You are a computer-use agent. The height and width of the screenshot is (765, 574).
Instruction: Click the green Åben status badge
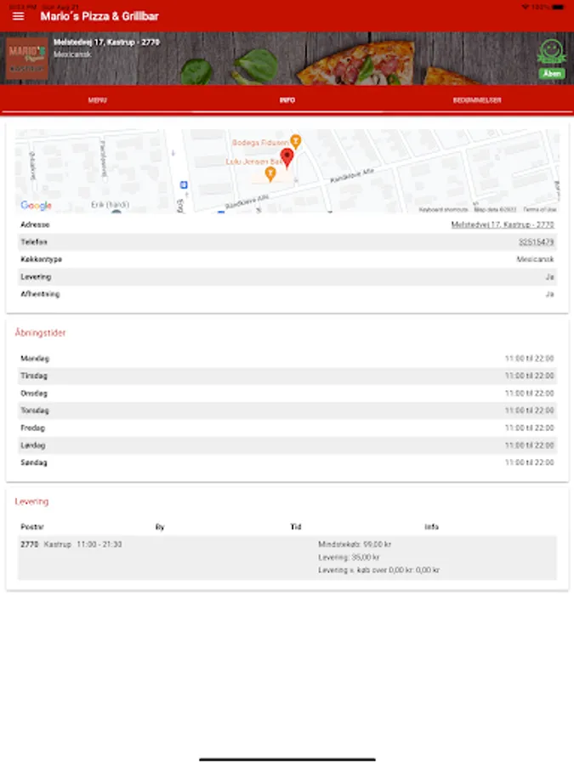[552, 74]
